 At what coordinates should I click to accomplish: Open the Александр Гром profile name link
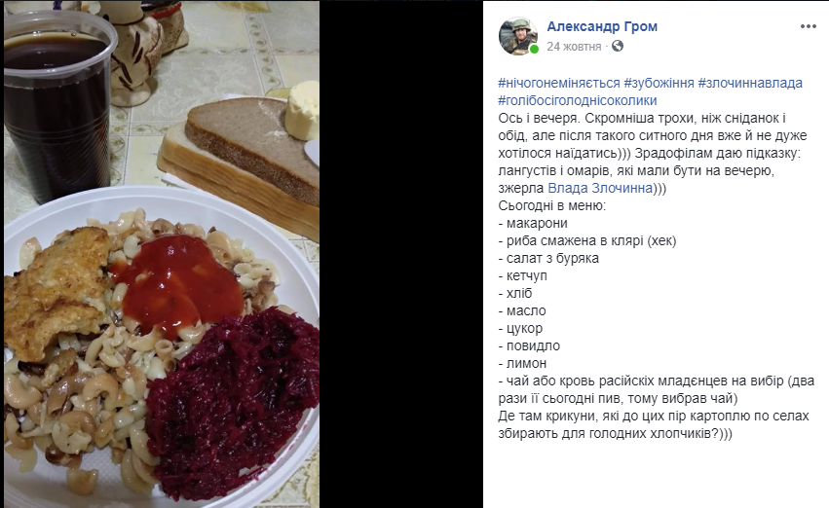602,26
